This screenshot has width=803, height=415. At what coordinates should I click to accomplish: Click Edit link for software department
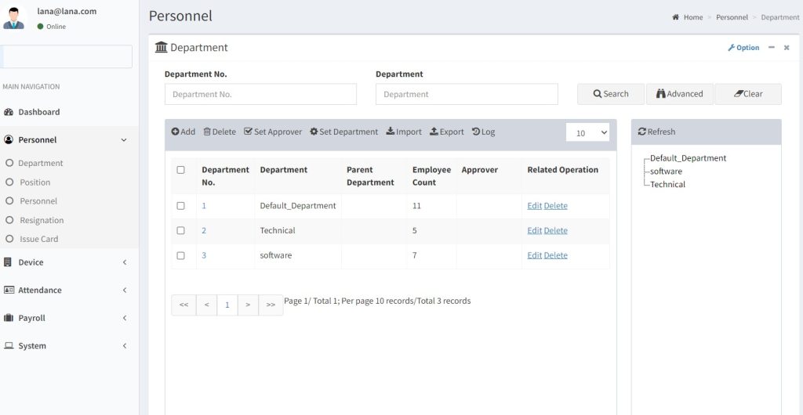tap(534, 255)
